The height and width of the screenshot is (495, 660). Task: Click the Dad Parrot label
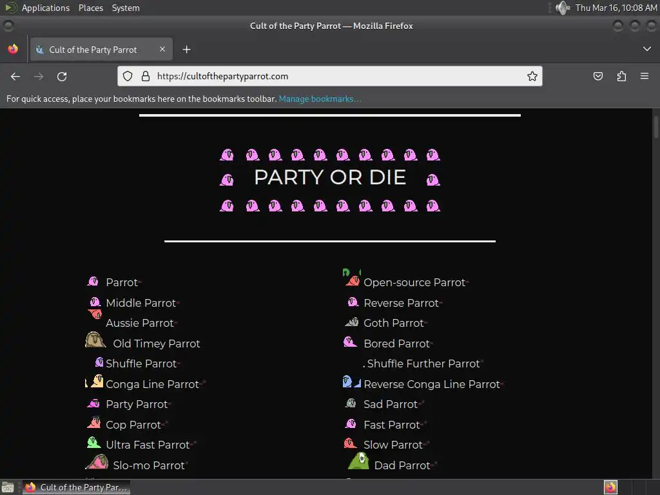tap(402, 465)
